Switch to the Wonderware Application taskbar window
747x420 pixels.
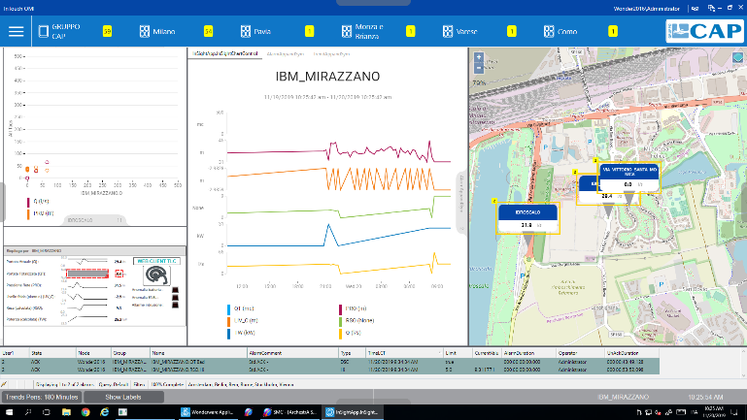(208, 412)
